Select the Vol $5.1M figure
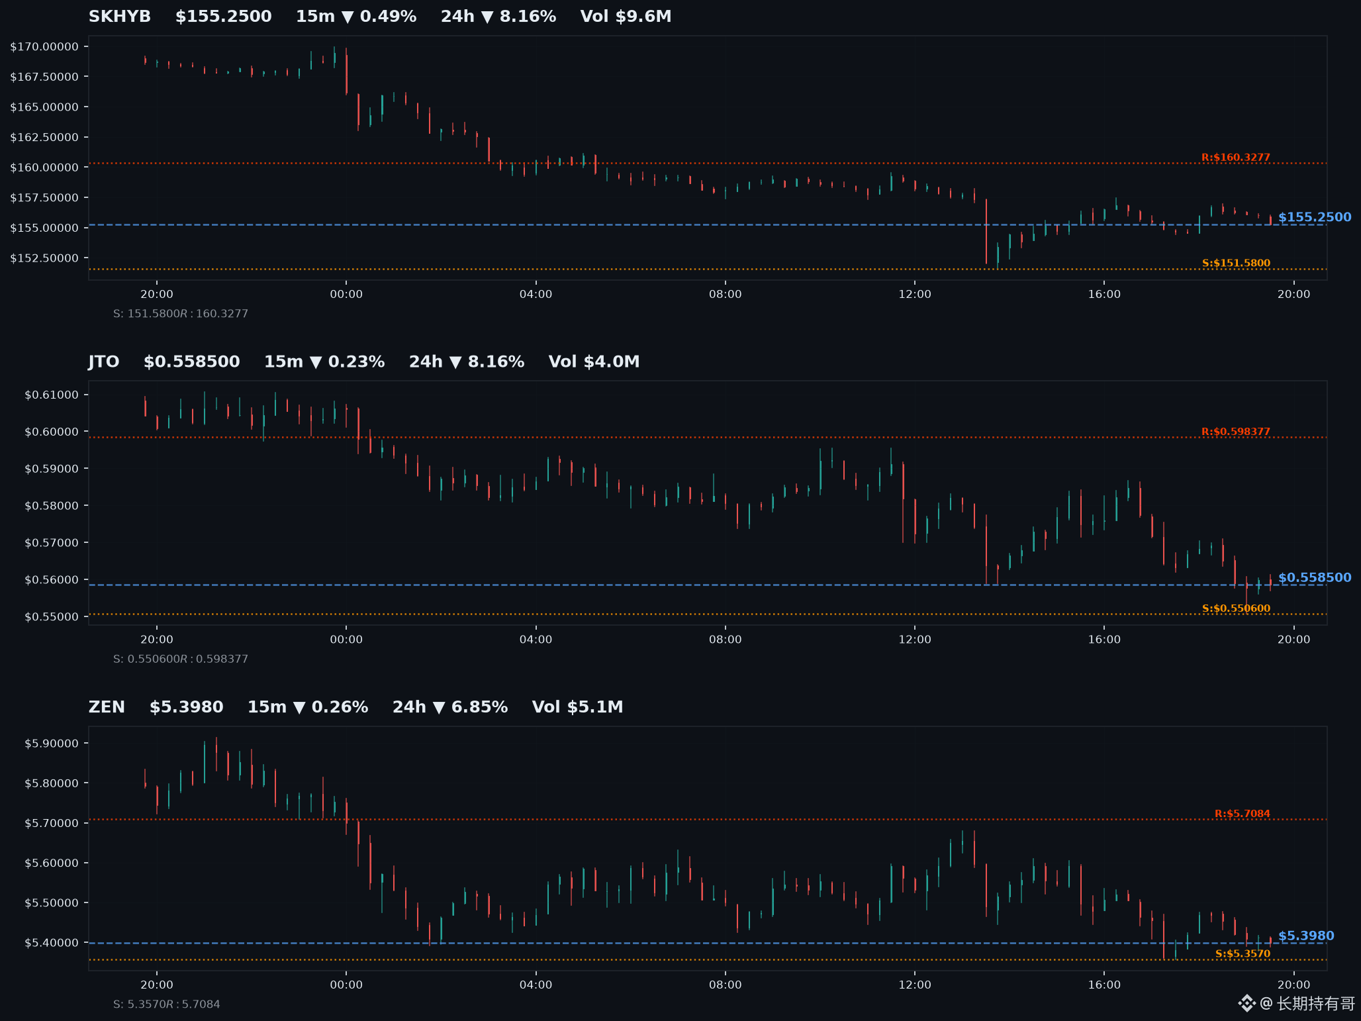This screenshot has height=1021, width=1361. tap(578, 707)
